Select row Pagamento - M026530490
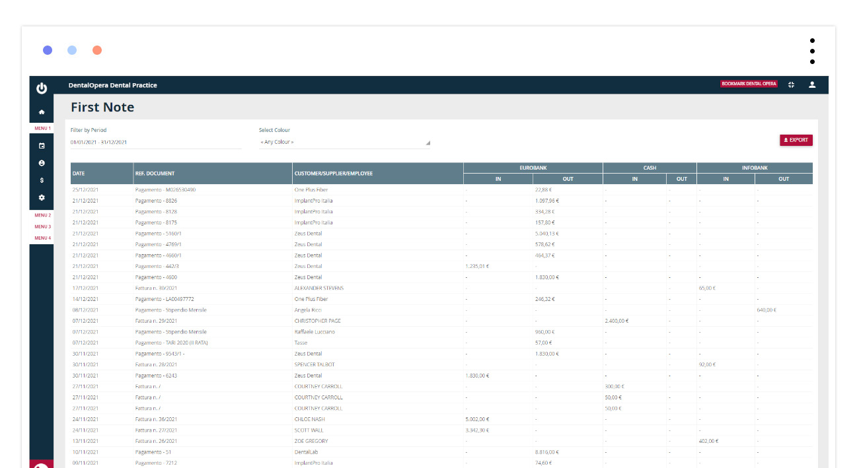This screenshot has height=468, width=859. tap(441, 190)
